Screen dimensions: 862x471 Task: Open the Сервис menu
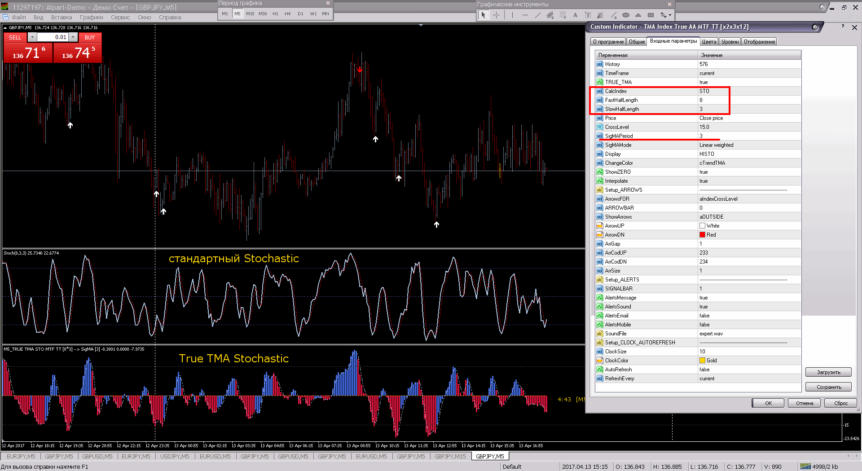[x=120, y=18]
